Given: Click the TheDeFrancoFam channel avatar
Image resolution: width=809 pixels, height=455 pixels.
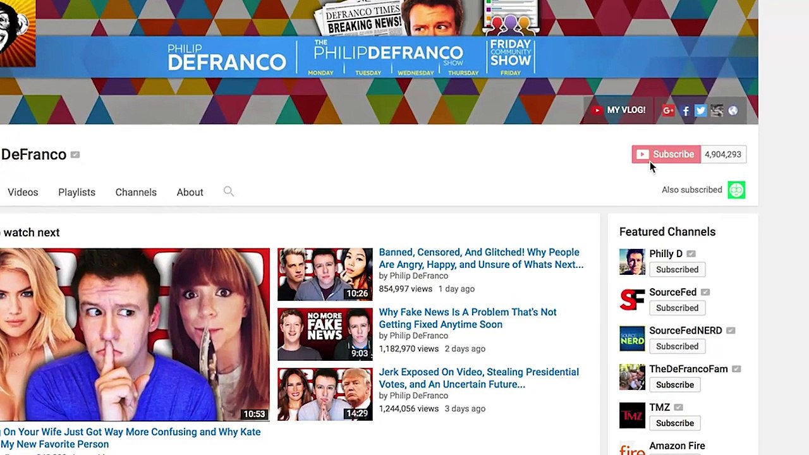Looking at the screenshot, I should tap(632, 377).
